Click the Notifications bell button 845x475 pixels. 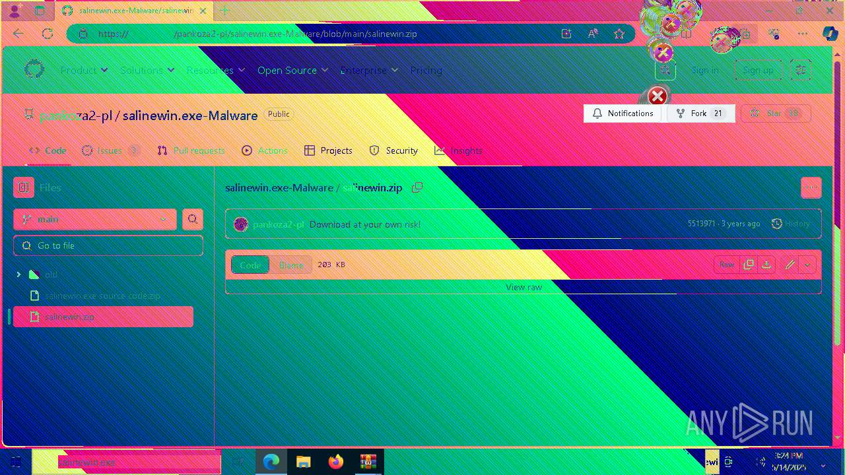click(x=623, y=113)
